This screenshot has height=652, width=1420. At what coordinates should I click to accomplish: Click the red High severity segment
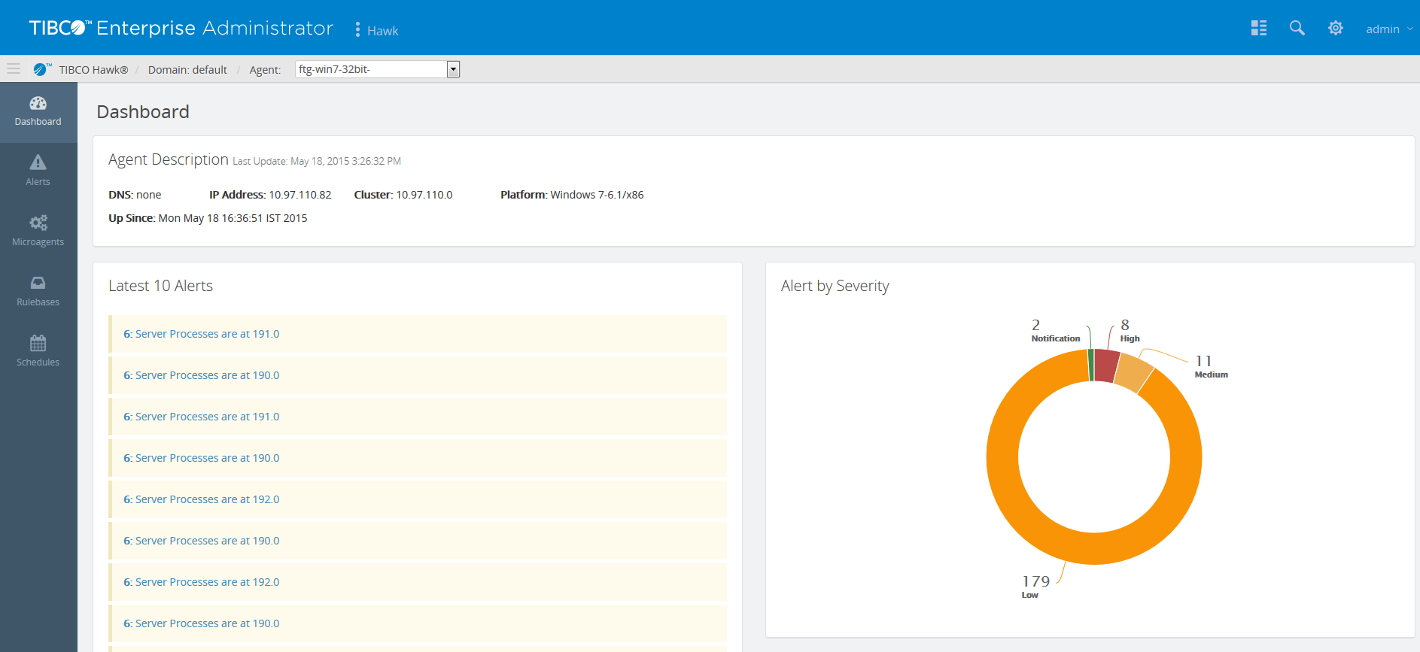click(x=1105, y=365)
